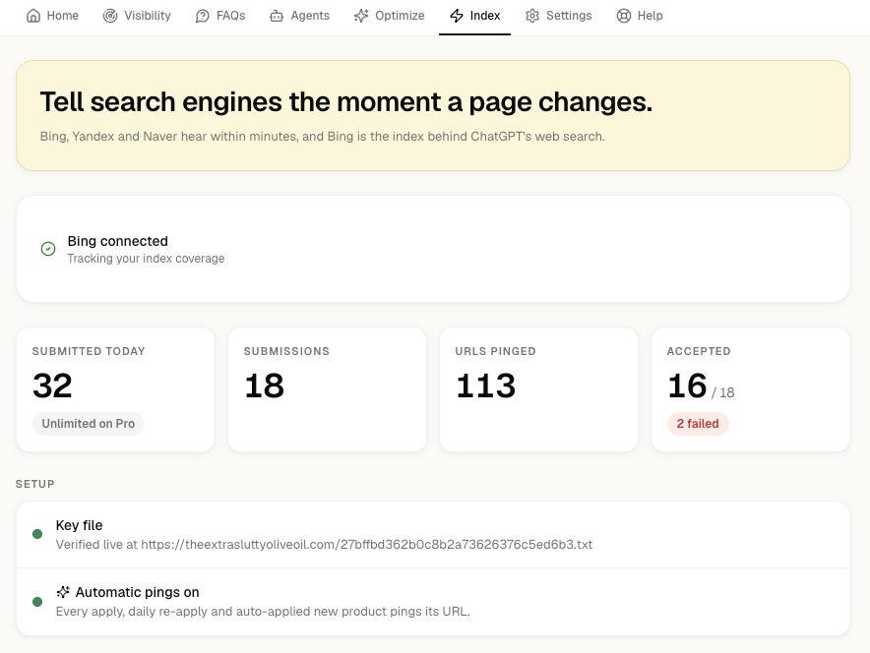The height and width of the screenshot is (653, 870).
Task: Click the Settings gear icon
Action: [x=532, y=16]
